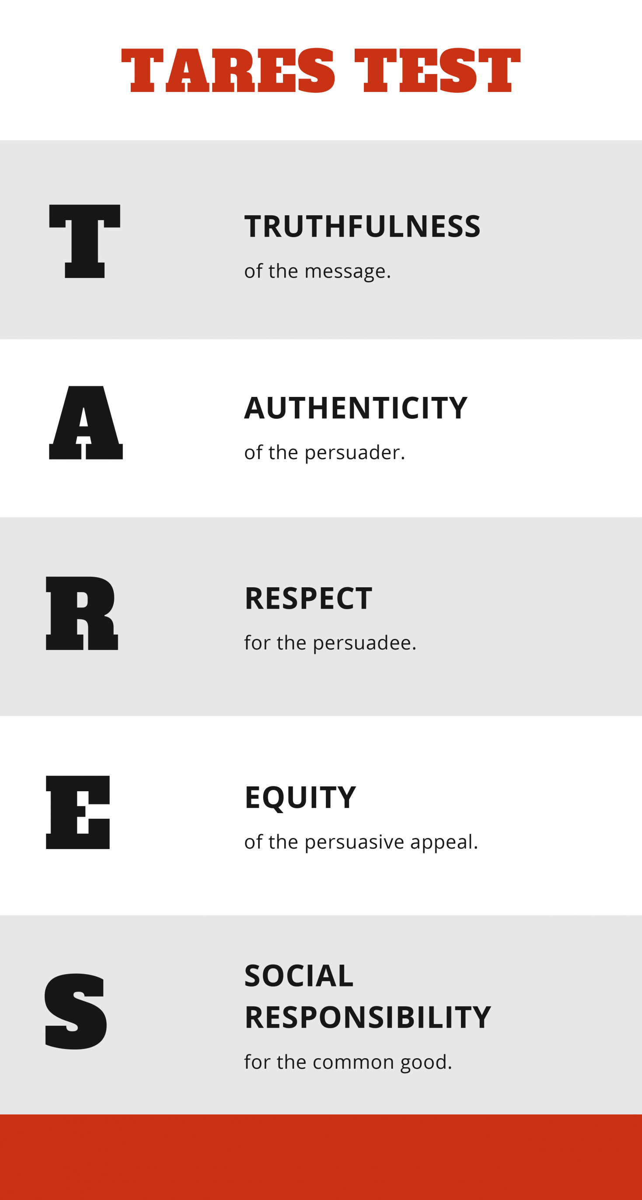Click the RESPECT heading
The image size is (642, 1200).
(308, 598)
